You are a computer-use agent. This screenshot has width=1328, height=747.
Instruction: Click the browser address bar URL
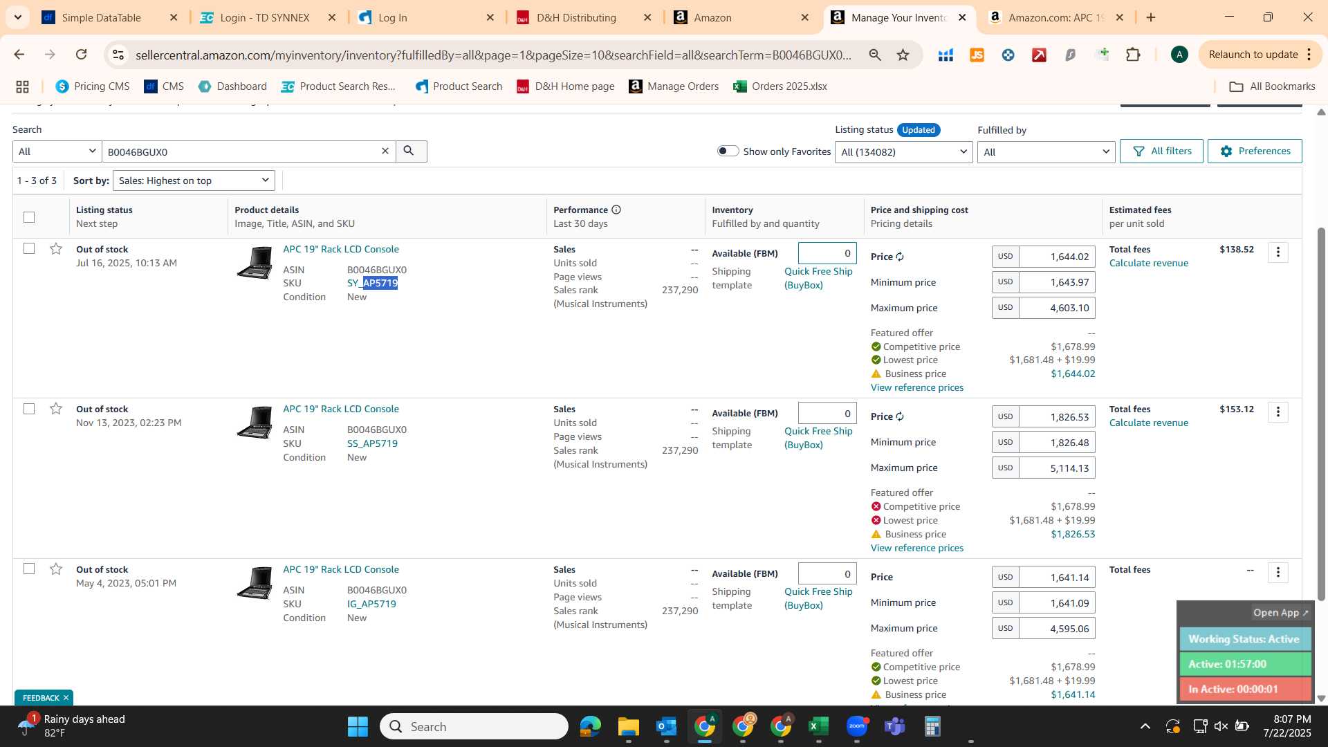(493, 55)
